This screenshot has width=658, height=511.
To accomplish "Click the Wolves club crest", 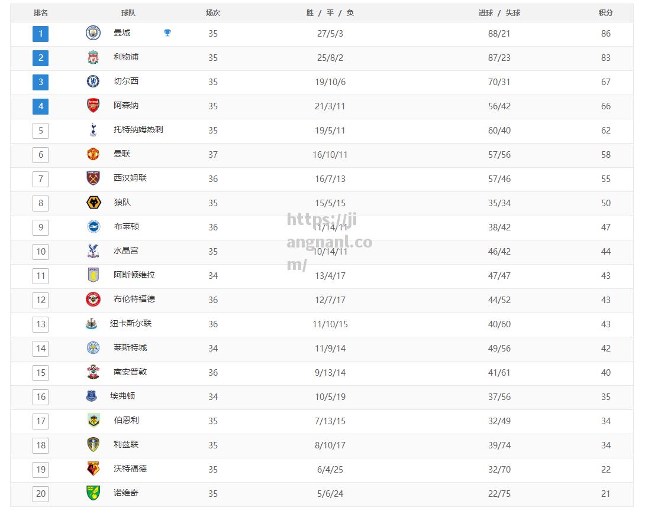I will click(x=93, y=203).
